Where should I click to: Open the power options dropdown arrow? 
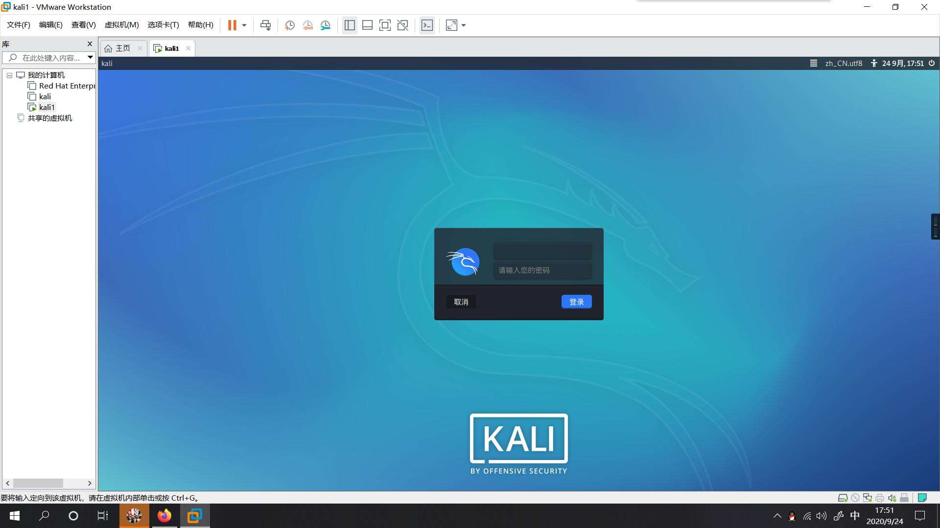click(x=244, y=25)
